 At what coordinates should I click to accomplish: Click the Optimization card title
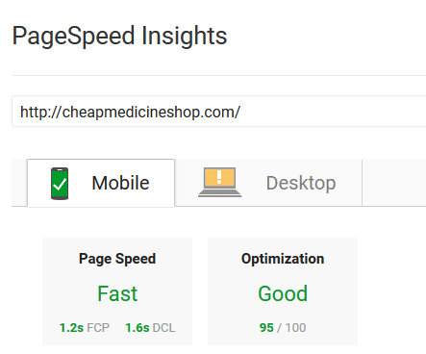point(283,259)
